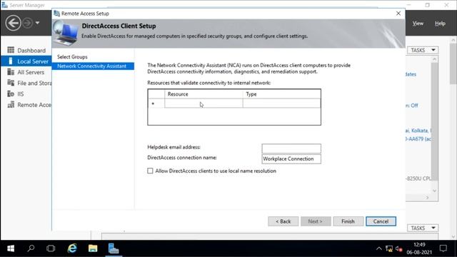This screenshot has height=257, width=457.
Task: Open File Explorer from taskbar
Action: point(93,248)
